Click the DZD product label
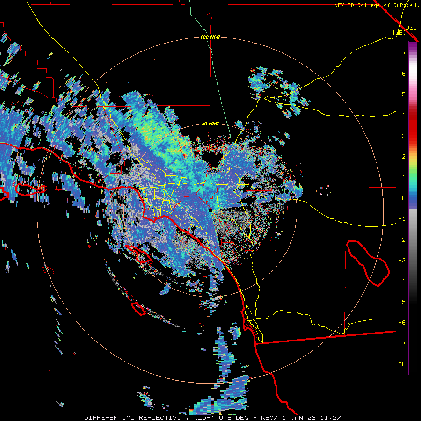The width and height of the screenshot is (421, 421). pos(411,28)
